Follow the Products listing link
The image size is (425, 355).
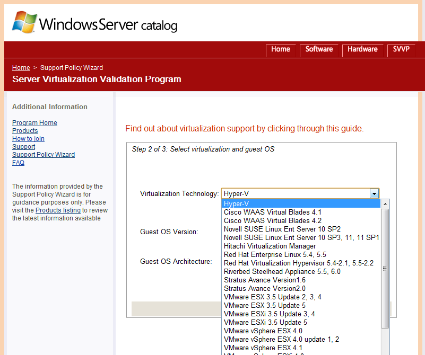(58, 210)
